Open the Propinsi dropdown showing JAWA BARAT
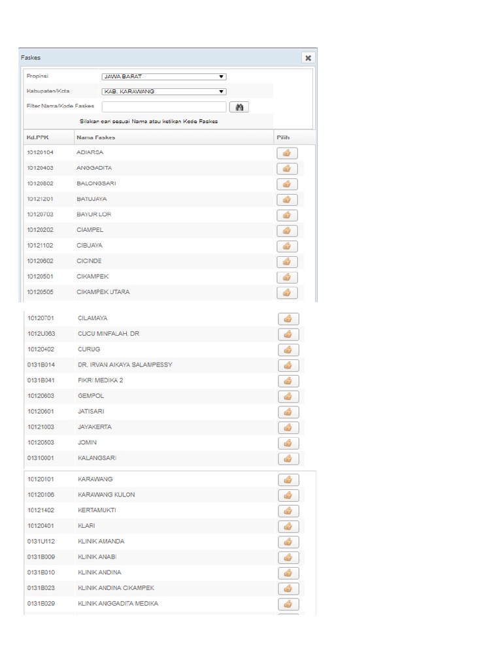This screenshot has height=669, width=502. click(164, 77)
